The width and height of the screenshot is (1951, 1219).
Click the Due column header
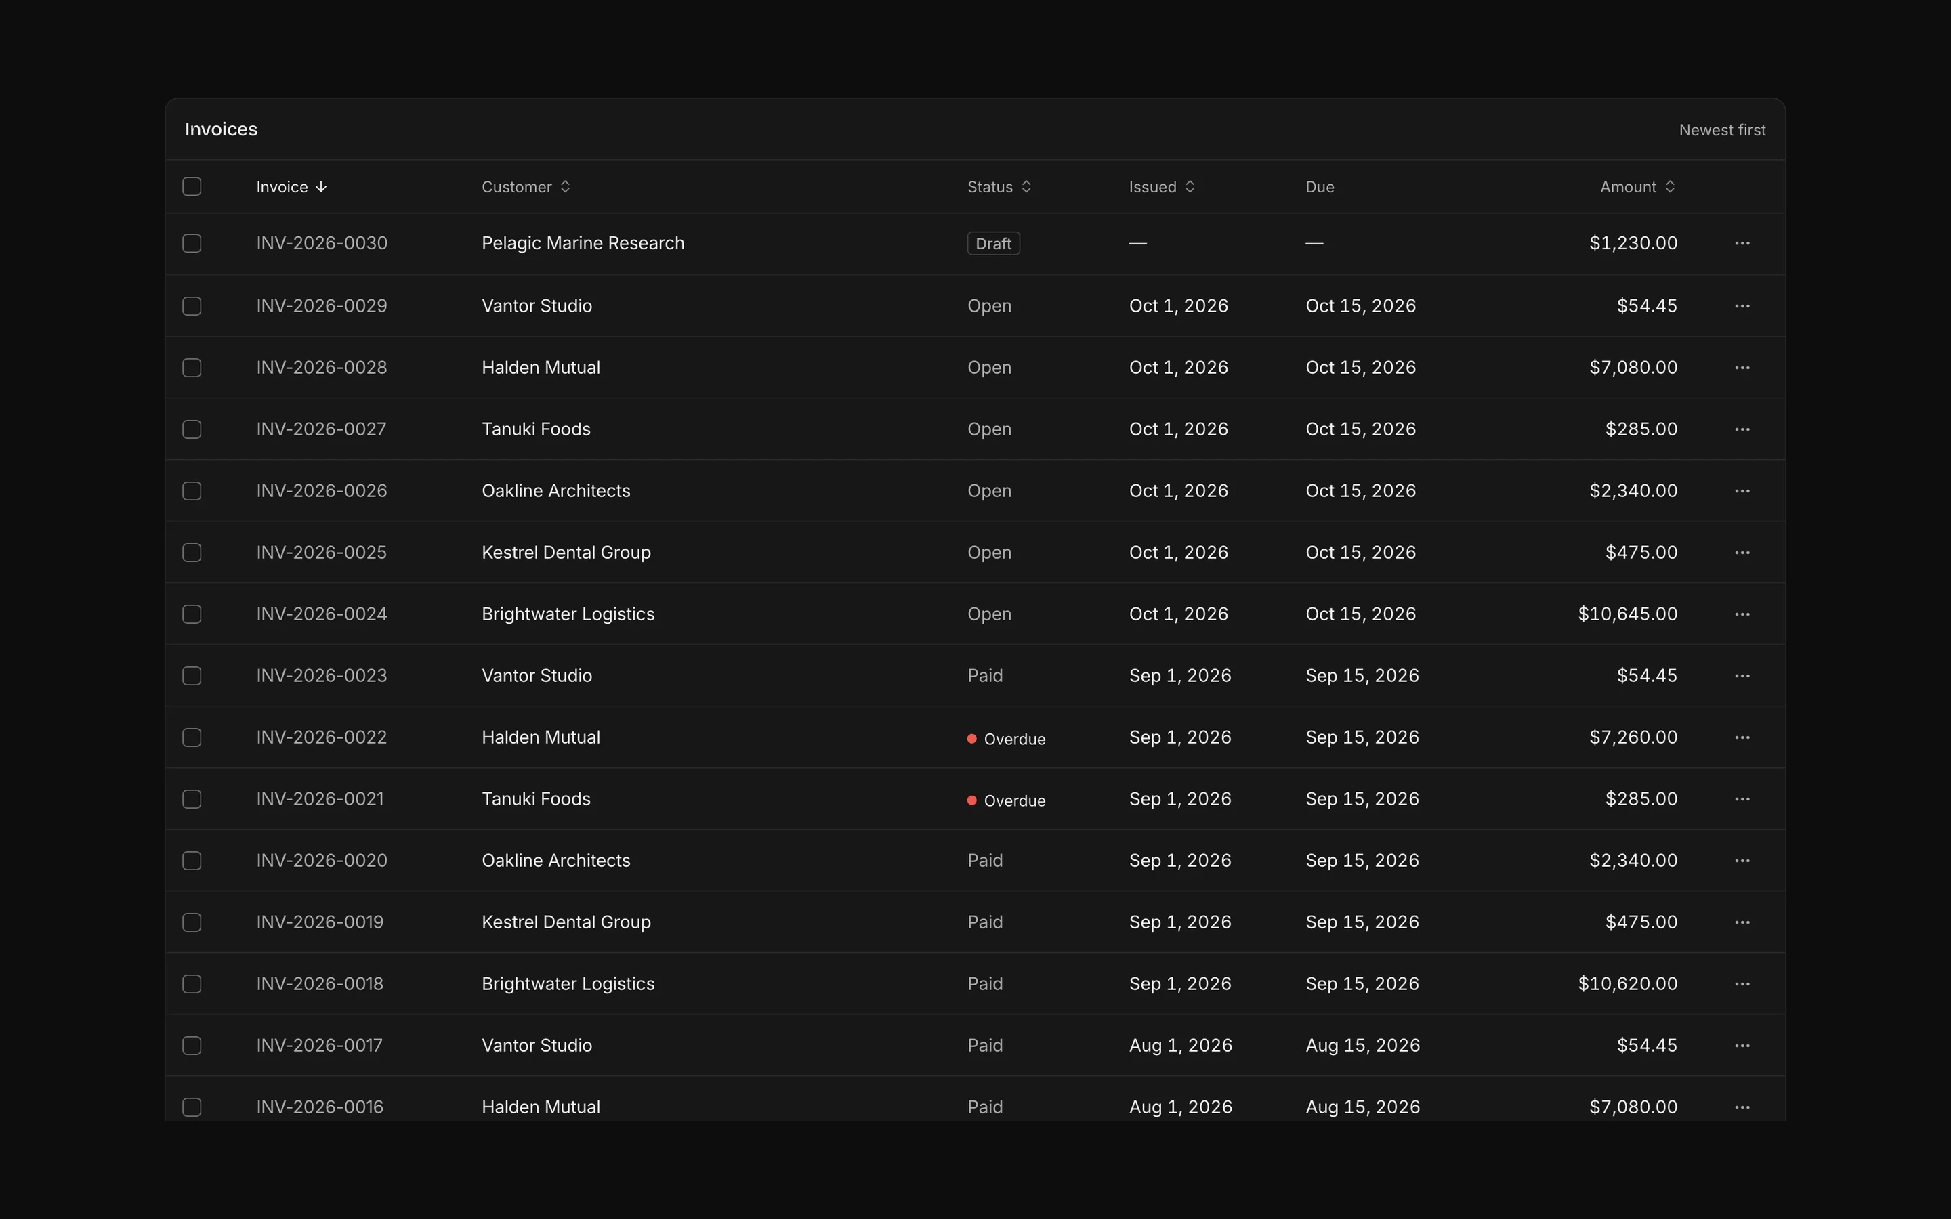(x=1320, y=187)
